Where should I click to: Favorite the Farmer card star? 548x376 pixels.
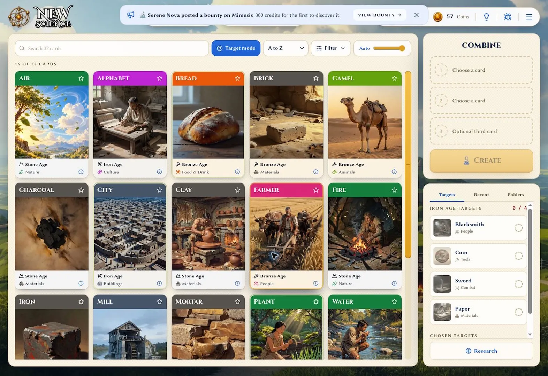pyautogui.click(x=316, y=190)
